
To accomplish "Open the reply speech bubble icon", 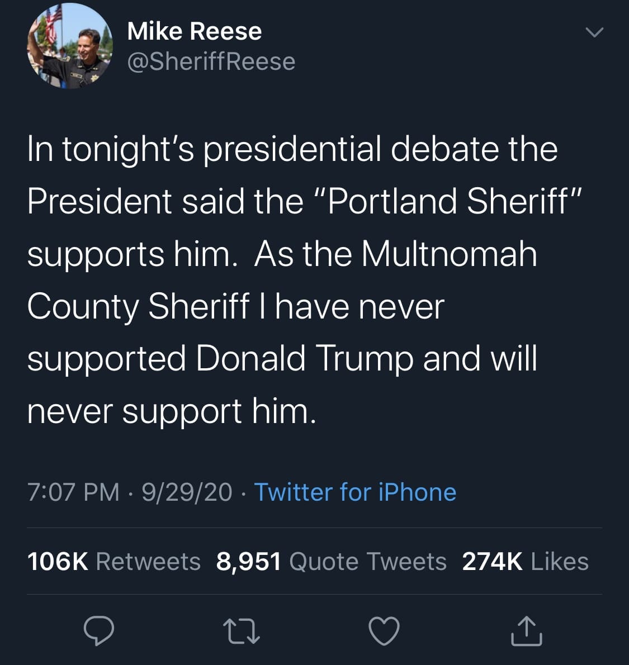I will click(99, 631).
